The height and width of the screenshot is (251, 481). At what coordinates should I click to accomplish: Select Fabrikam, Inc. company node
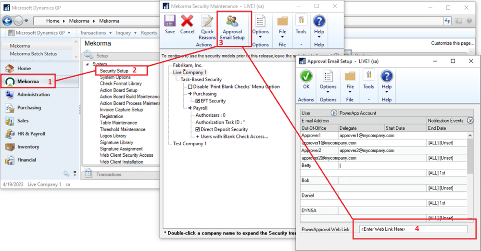[x=188, y=65]
